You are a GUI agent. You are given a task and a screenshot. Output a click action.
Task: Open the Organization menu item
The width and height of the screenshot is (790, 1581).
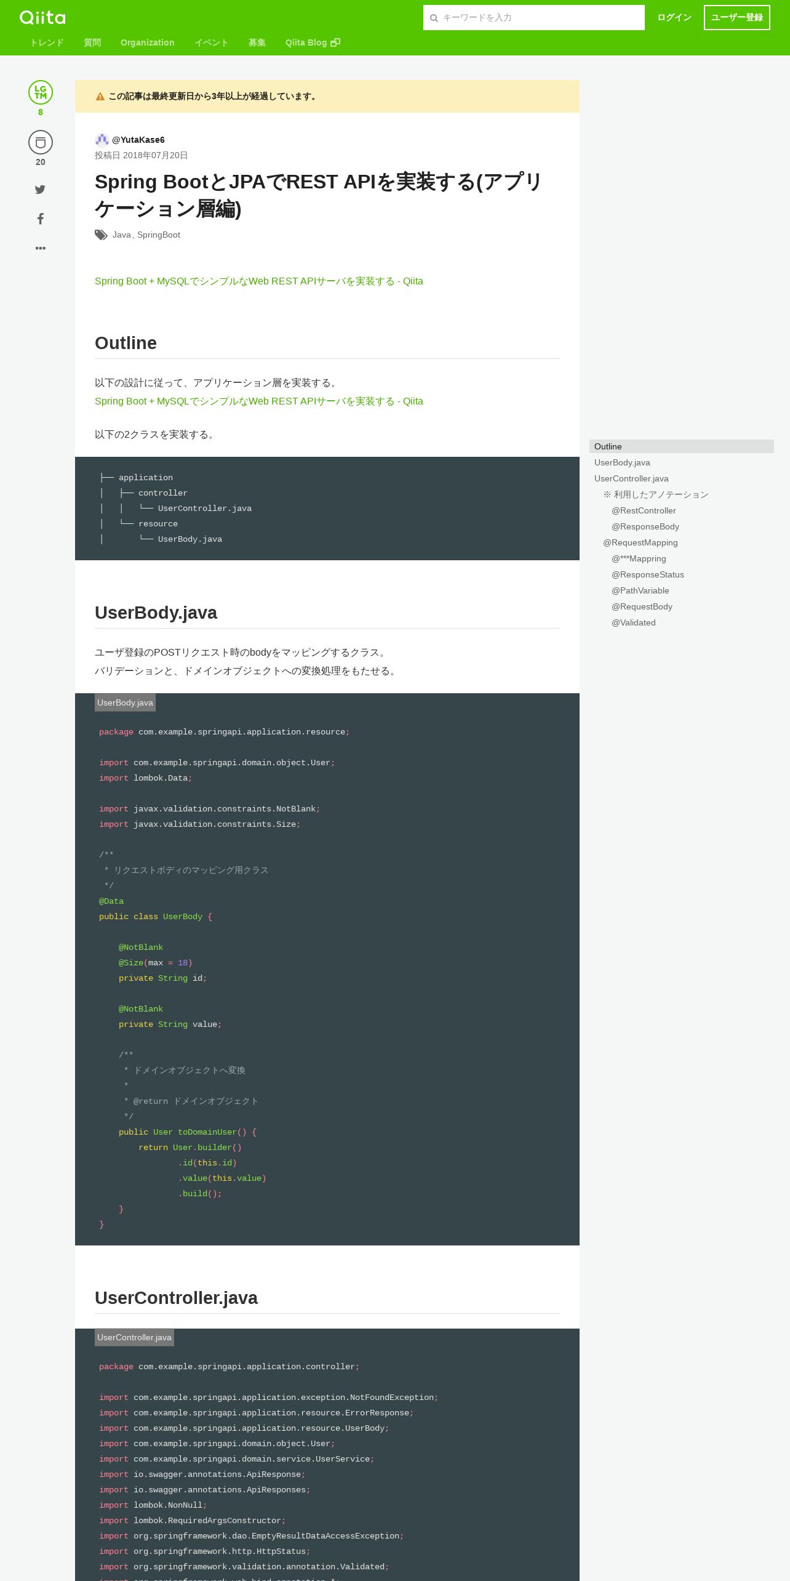coord(148,42)
